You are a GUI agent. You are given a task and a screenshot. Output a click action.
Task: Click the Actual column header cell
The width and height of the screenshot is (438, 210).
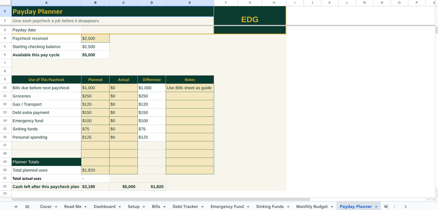point(123,80)
